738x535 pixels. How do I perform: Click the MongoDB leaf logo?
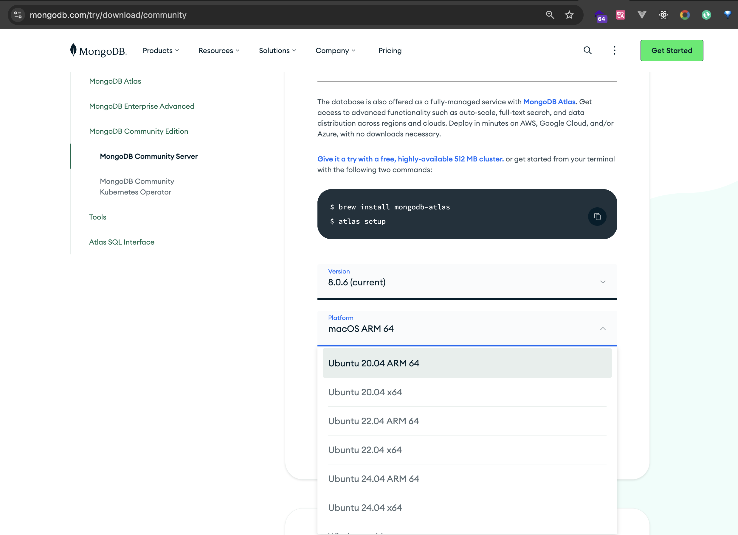click(74, 50)
